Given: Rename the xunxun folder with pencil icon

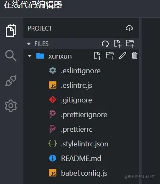Looking at the screenshot, I should tap(122, 56).
